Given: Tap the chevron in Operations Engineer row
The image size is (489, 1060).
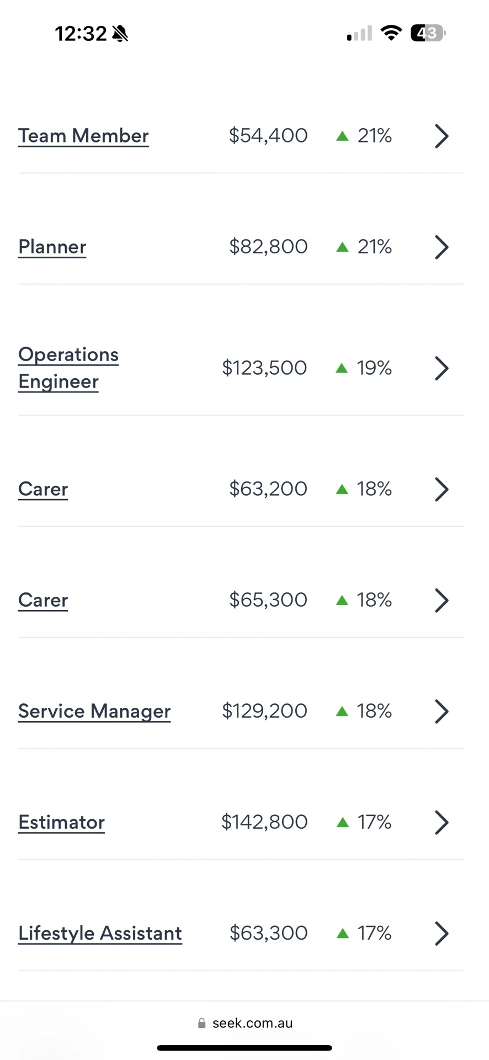Looking at the screenshot, I should click(442, 368).
